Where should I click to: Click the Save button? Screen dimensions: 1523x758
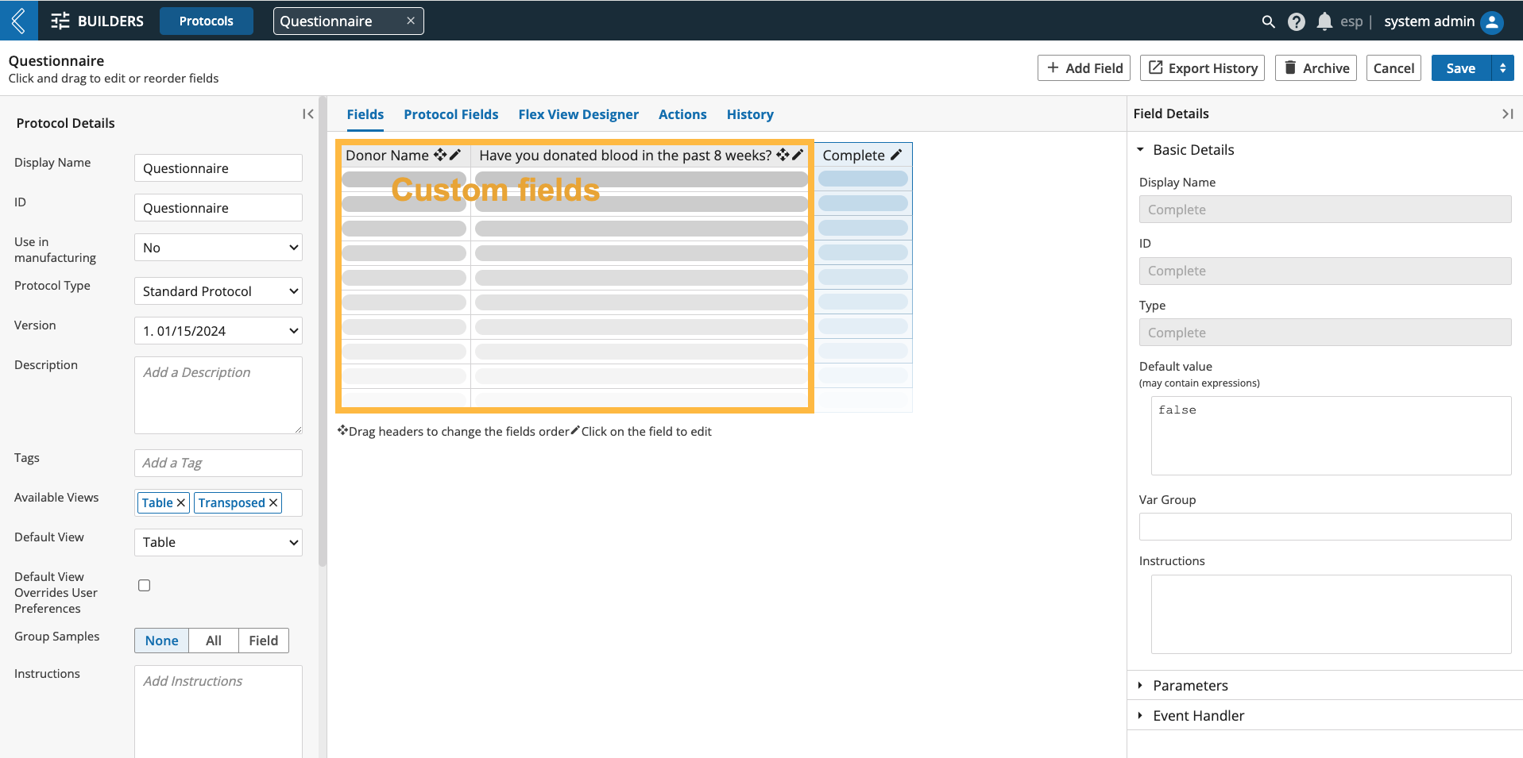point(1461,68)
